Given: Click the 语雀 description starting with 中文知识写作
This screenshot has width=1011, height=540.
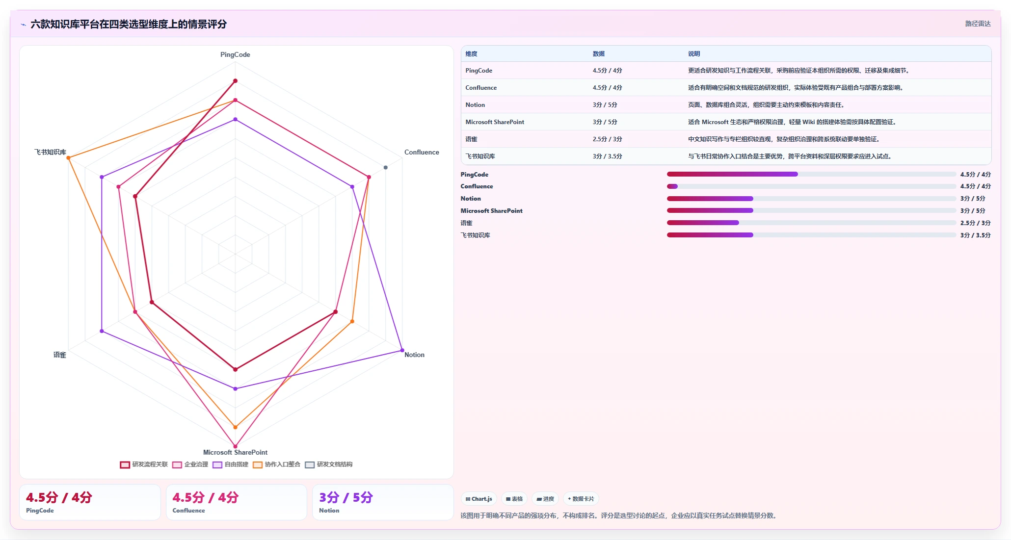Looking at the screenshot, I should (785, 139).
